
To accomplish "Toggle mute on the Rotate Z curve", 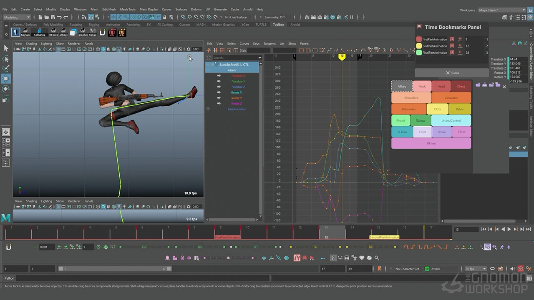I will coord(219,103).
